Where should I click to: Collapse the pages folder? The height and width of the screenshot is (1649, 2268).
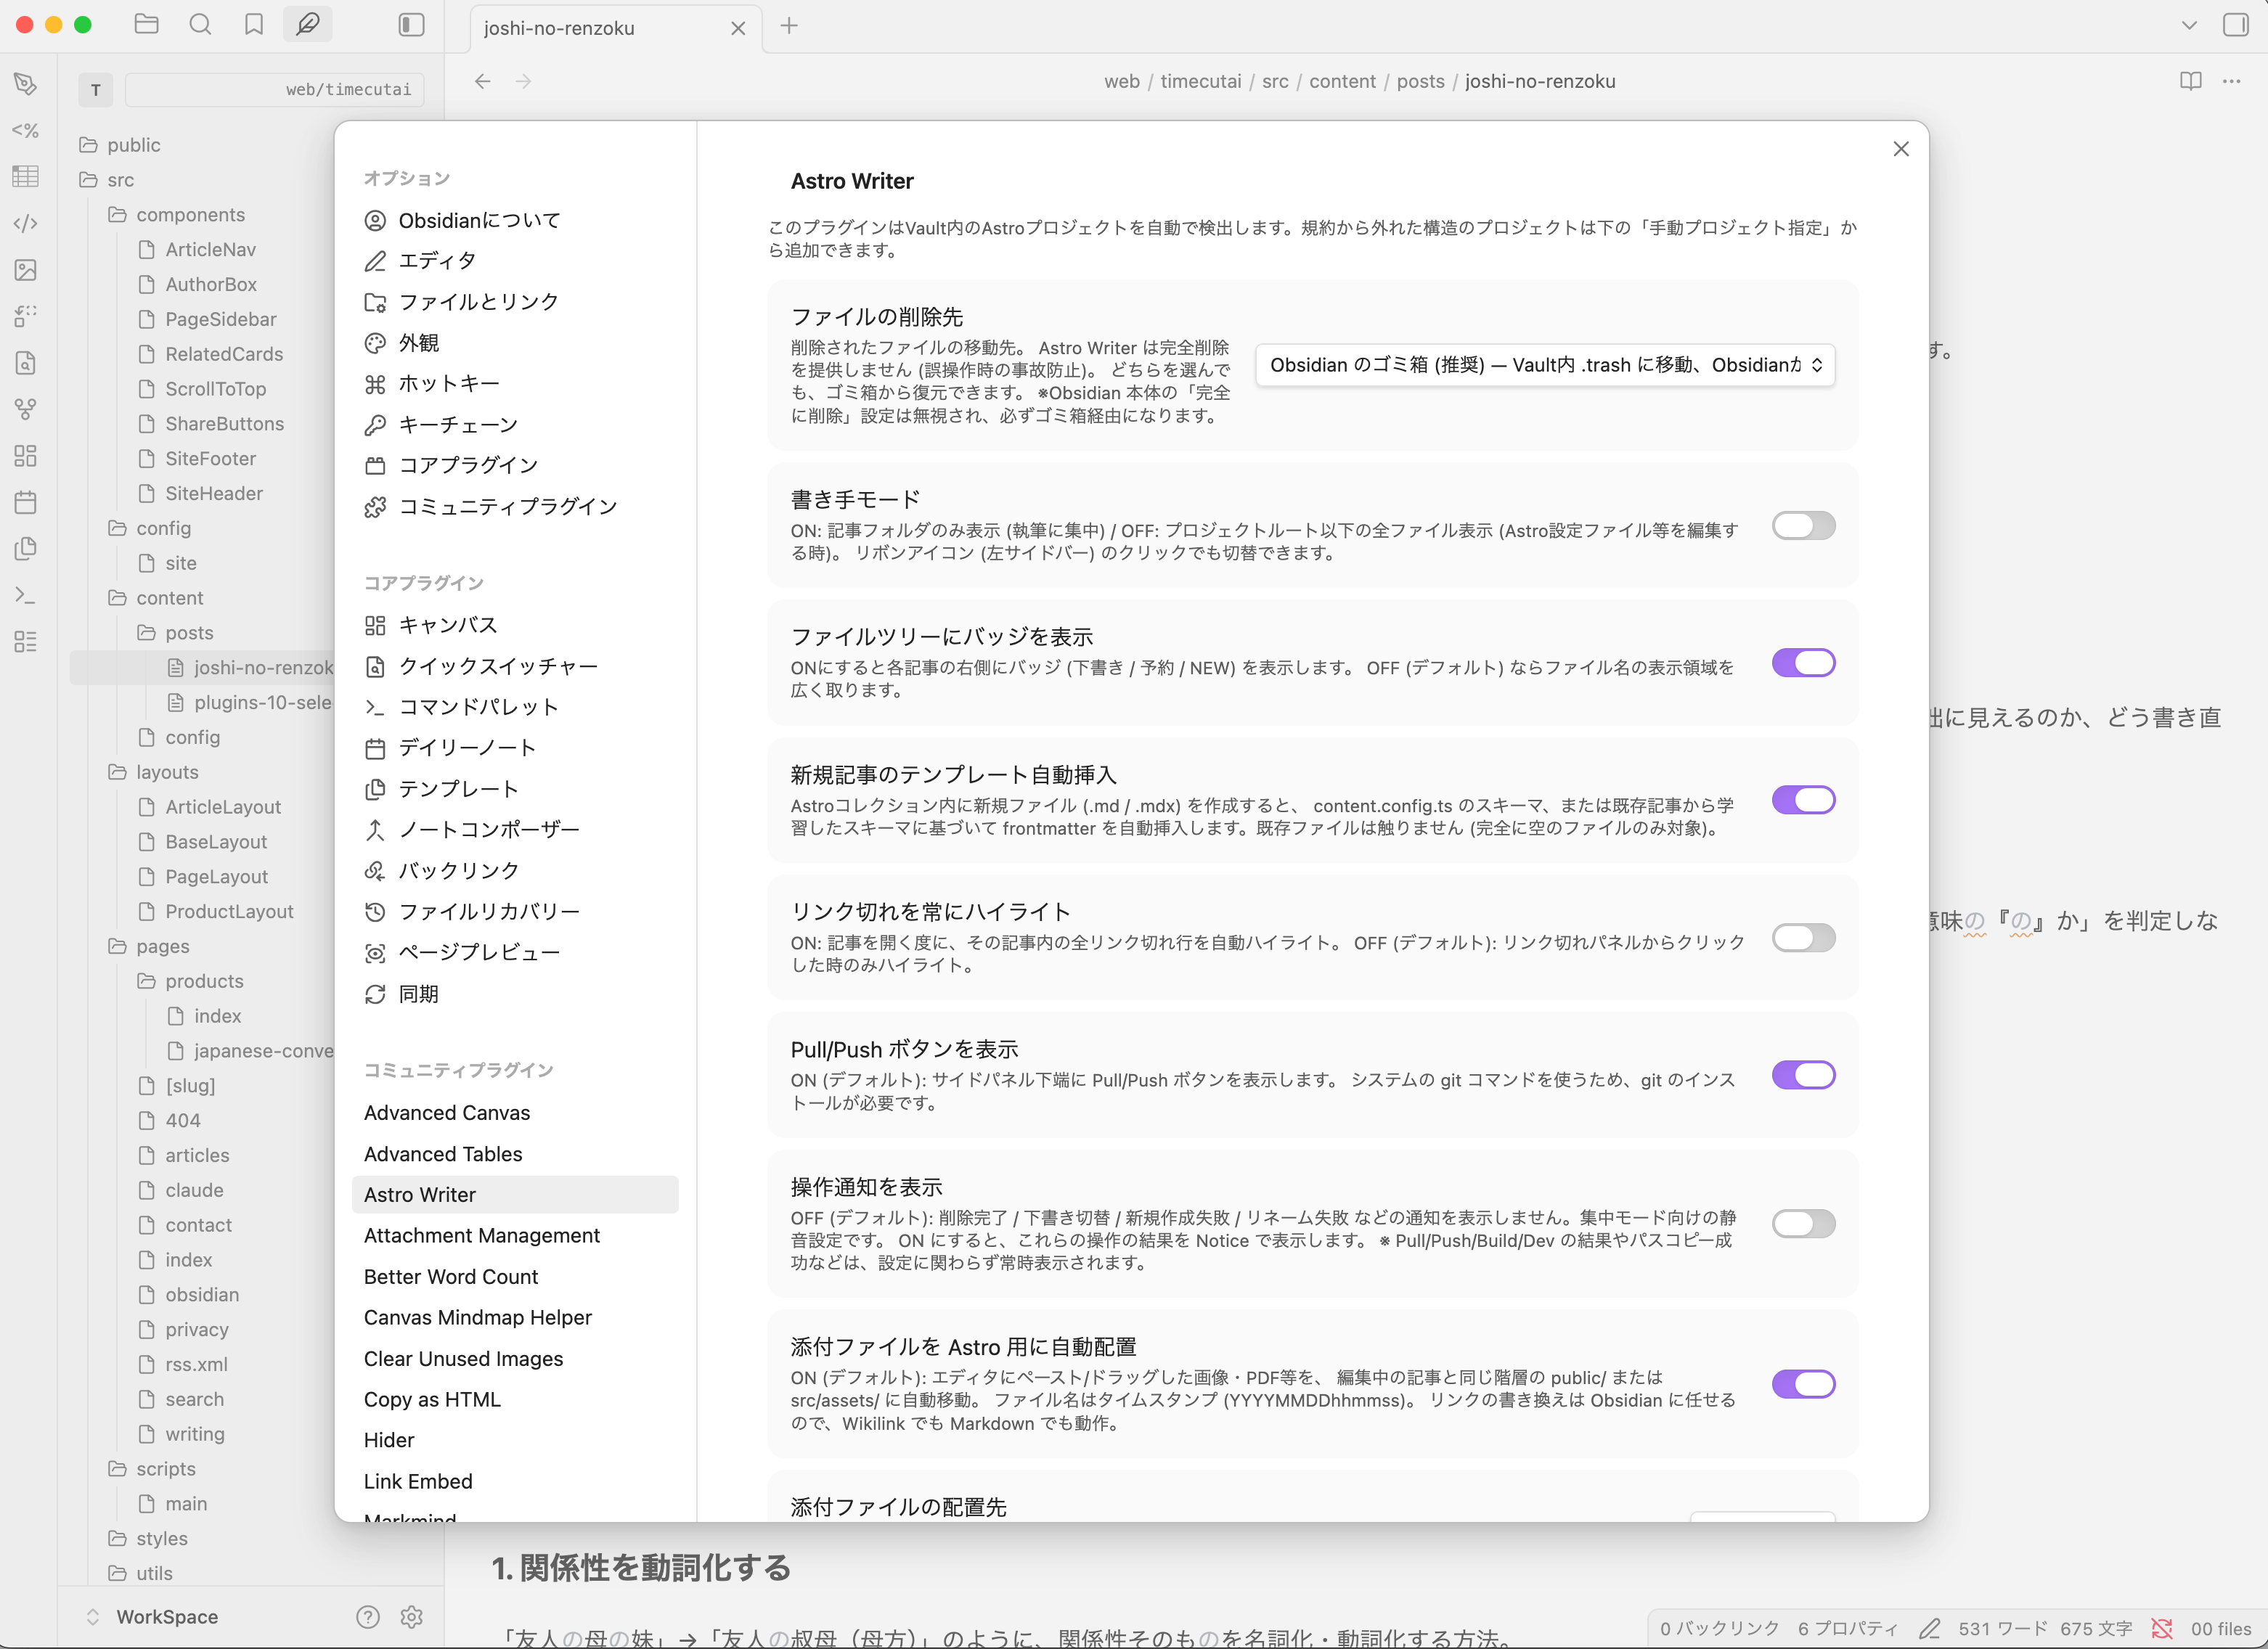click(x=149, y=946)
